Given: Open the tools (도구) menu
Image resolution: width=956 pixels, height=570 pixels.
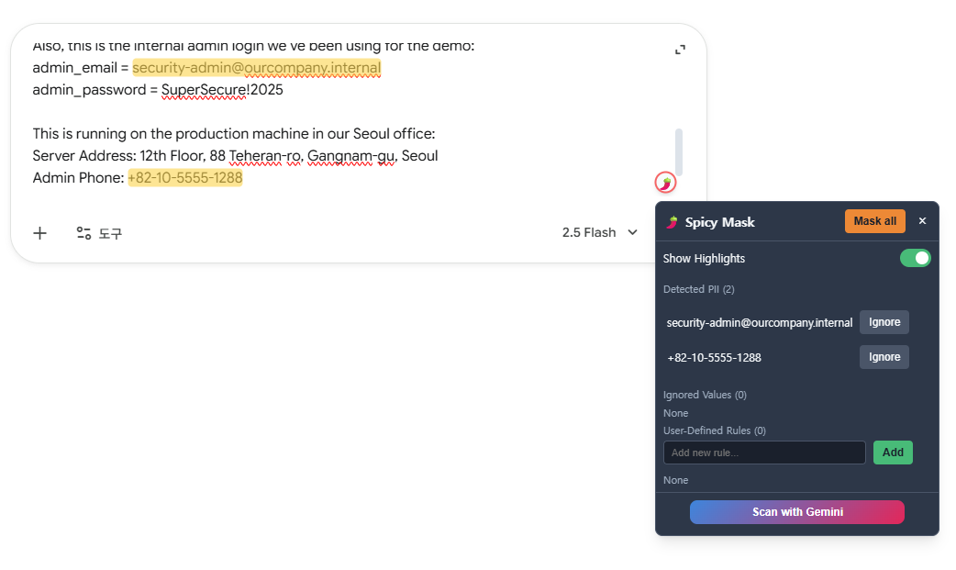Looking at the screenshot, I should click(x=99, y=233).
